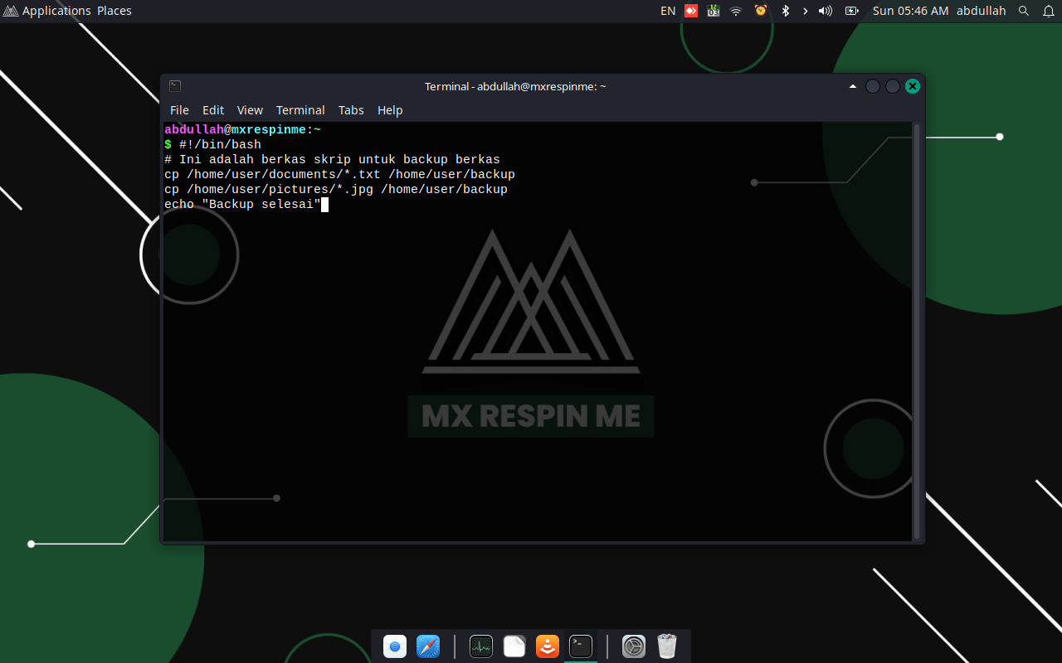This screenshot has width=1062, height=663.
Task: Click the terminal vertical scrollbar
Action: pyautogui.click(x=917, y=331)
